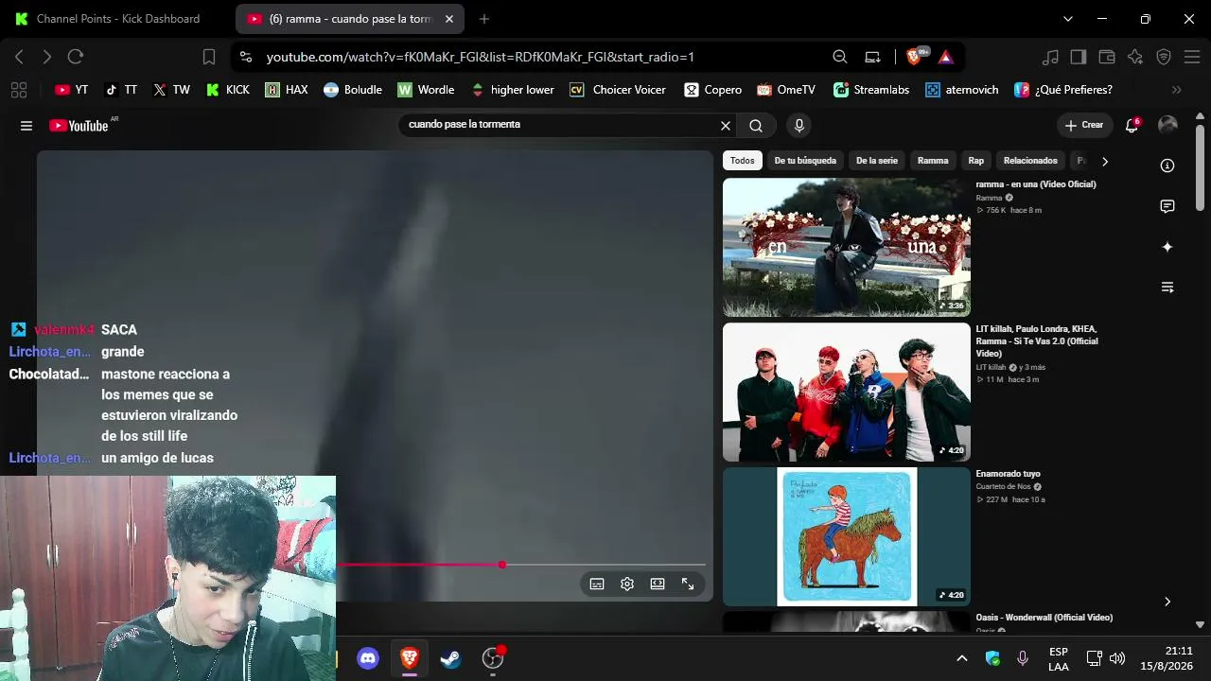This screenshot has width=1211, height=681.
Task: Open the YouTube account avatar menu
Action: click(x=1167, y=125)
